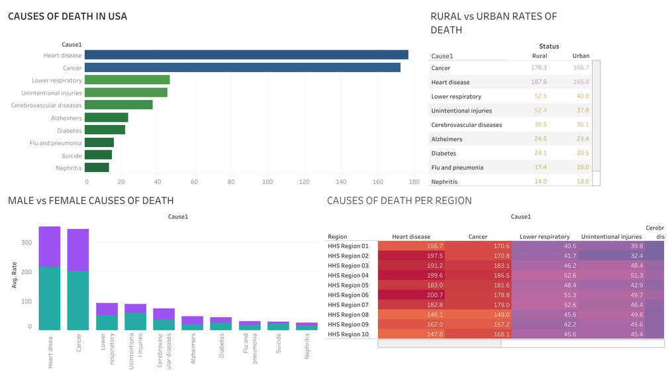The height and width of the screenshot is (376, 670).
Task: Click the Alzheimers bar in top chart
Action: [x=107, y=118]
